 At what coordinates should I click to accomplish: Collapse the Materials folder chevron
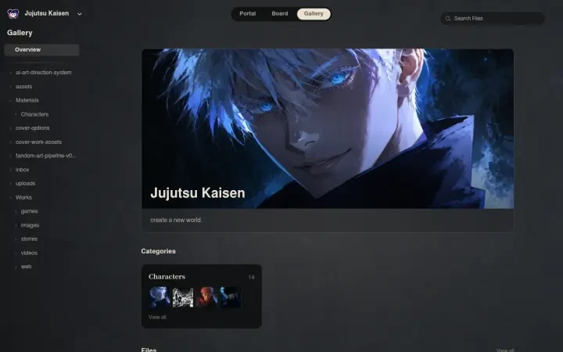(x=10, y=101)
